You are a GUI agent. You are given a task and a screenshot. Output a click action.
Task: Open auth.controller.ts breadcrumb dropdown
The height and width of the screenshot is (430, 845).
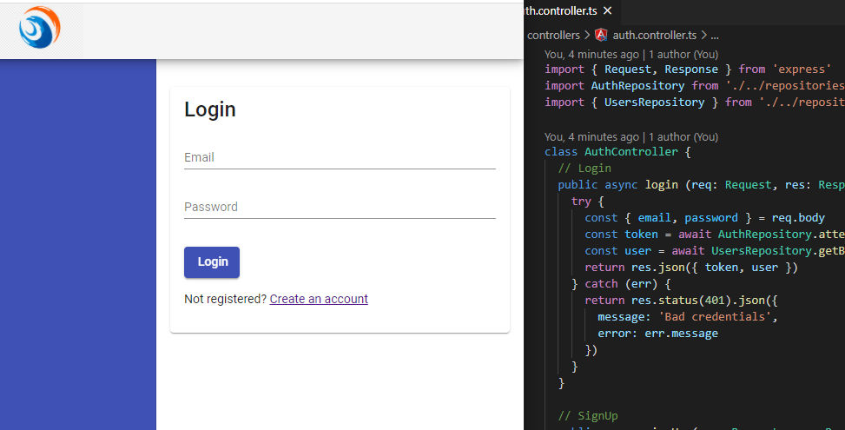coord(654,36)
